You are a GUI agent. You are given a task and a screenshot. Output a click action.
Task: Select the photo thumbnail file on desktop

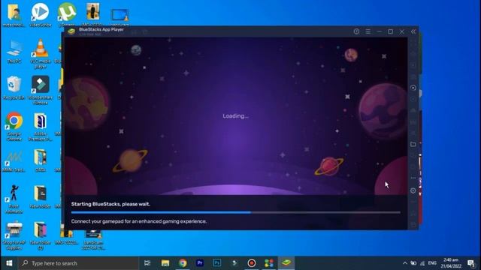point(93,14)
